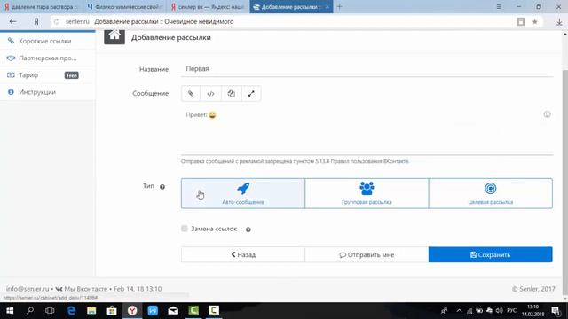Open the code variables icon in message toolbar
The height and width of the screenshot is (319, 568).
(x=211, y=94)
